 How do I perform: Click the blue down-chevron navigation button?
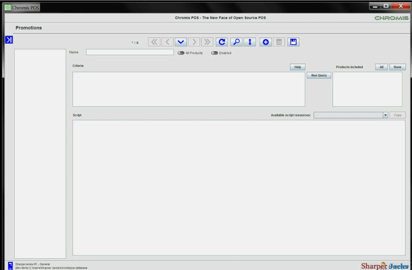click(181, 42)
